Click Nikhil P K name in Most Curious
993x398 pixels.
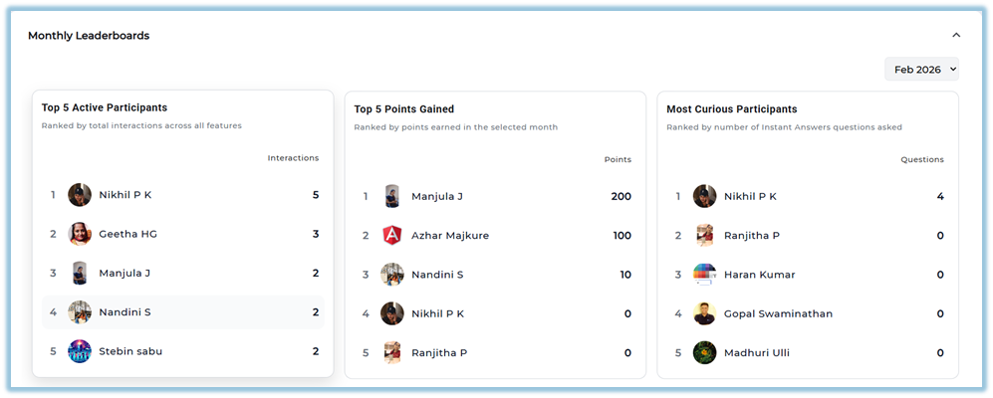750,196
